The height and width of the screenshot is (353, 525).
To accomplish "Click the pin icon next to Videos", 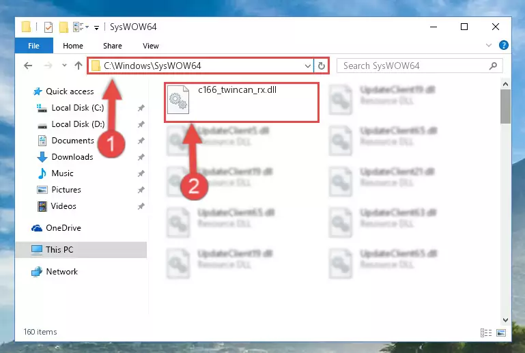I will (141, 206).
